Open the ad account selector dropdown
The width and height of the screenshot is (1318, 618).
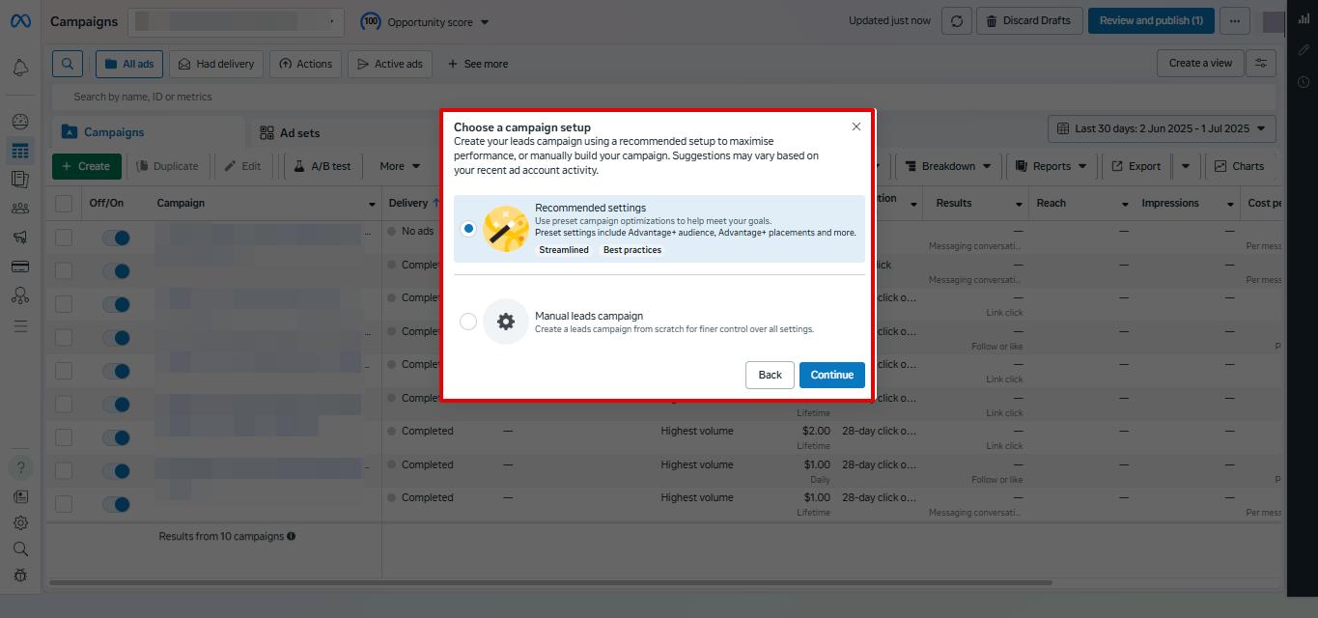coord(236,21)
